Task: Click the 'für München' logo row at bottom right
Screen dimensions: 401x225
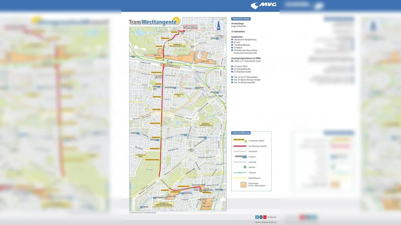Action: click(x=266, y=217)
